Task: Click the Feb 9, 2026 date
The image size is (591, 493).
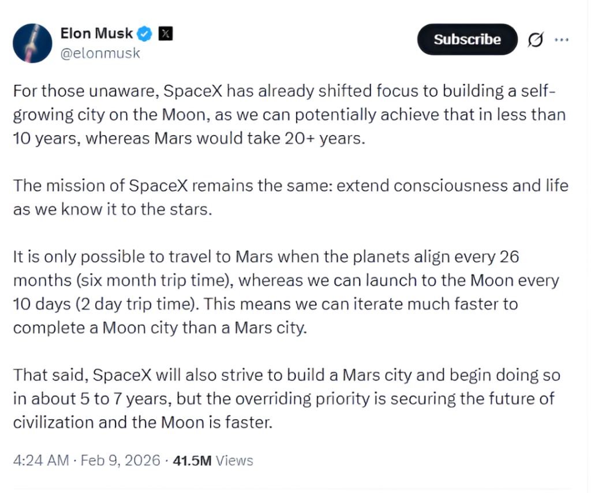Action: (x=121, y=460)
